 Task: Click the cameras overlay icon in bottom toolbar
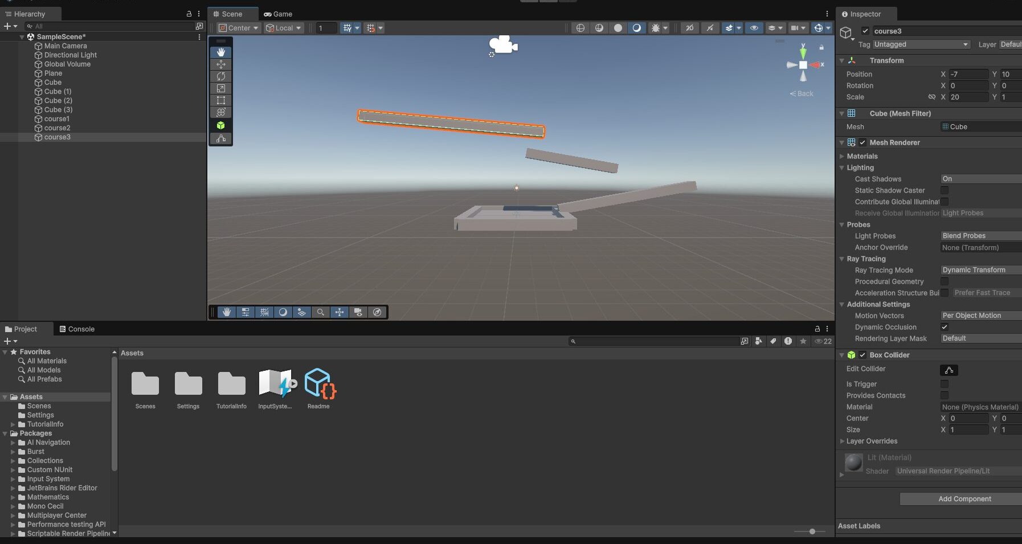click(358, 312)
